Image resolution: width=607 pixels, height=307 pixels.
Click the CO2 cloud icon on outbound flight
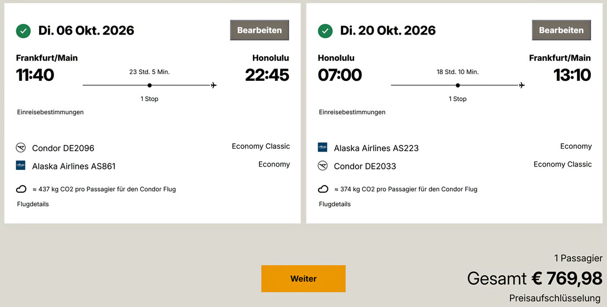(x=21, y=189)
